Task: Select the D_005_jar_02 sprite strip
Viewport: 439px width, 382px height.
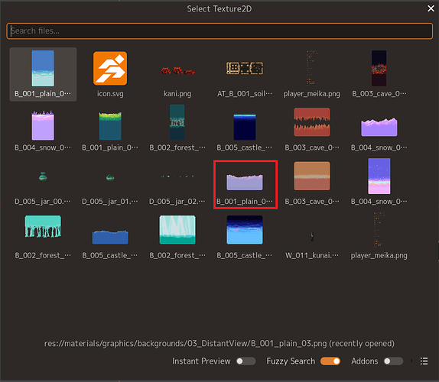Action: coord(177,182)
